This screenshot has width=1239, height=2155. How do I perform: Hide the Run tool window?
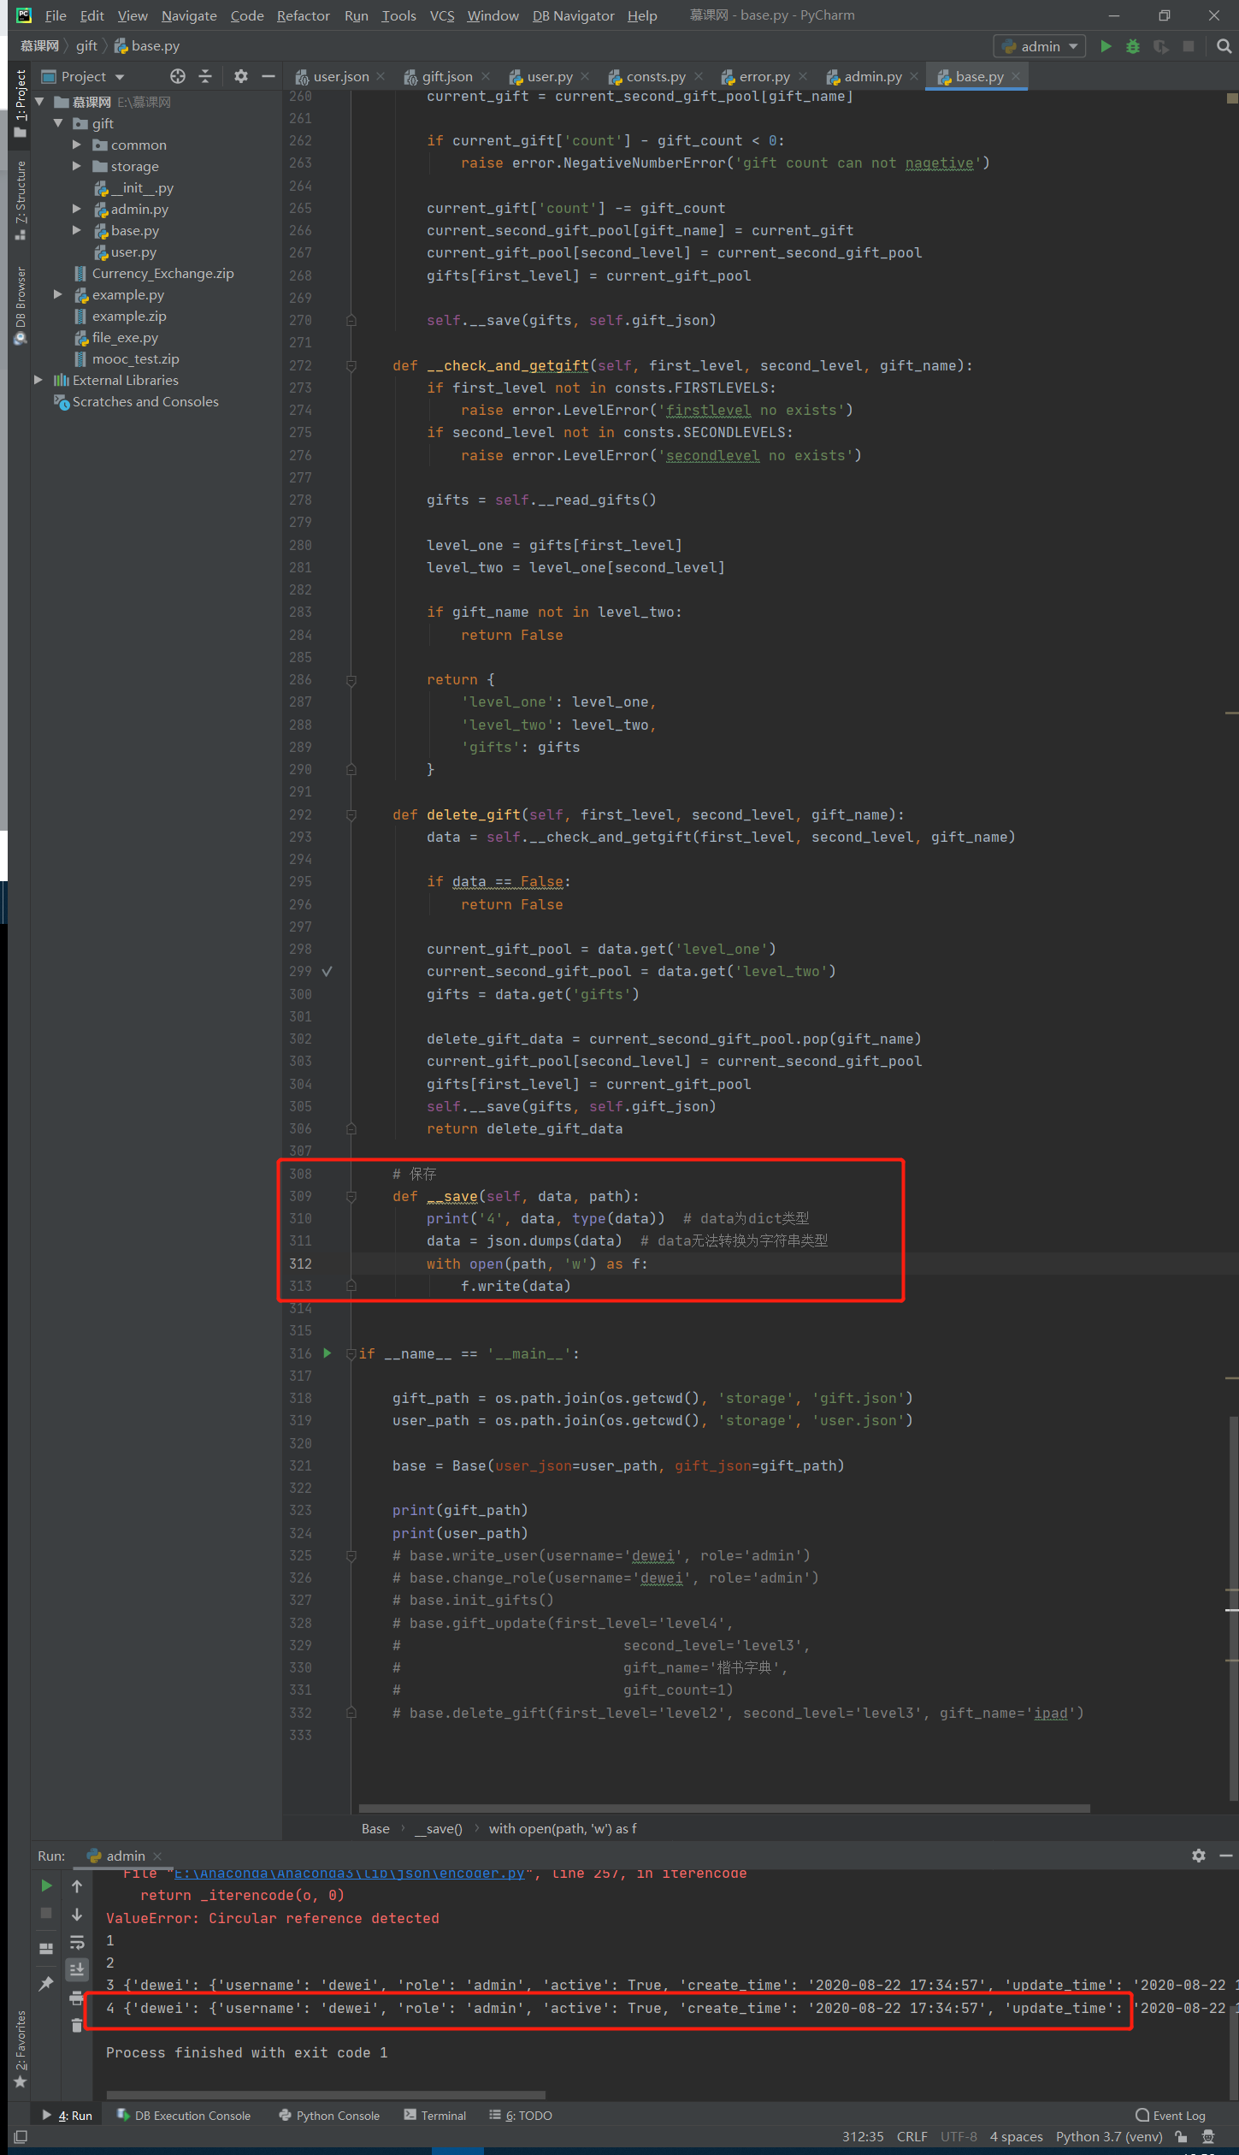[x=1226, y=1856]
